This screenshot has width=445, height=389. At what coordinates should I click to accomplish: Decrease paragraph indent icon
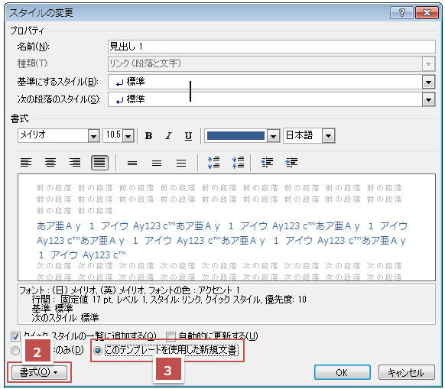click(x=267, y=163)
